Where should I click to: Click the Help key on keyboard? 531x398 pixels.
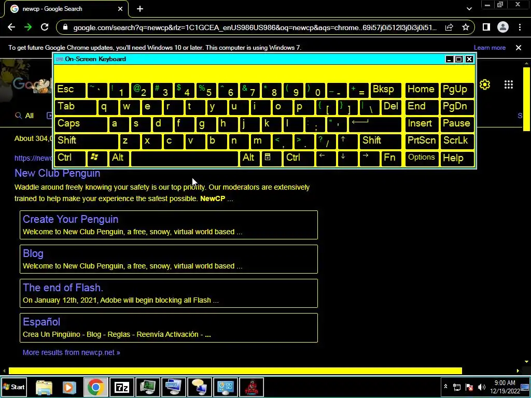click(x=457, y=158)
